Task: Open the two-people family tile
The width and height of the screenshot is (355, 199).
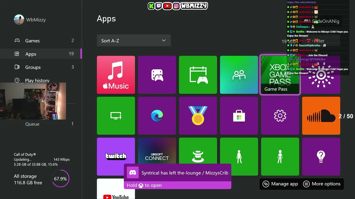Action: click(239, 75)
